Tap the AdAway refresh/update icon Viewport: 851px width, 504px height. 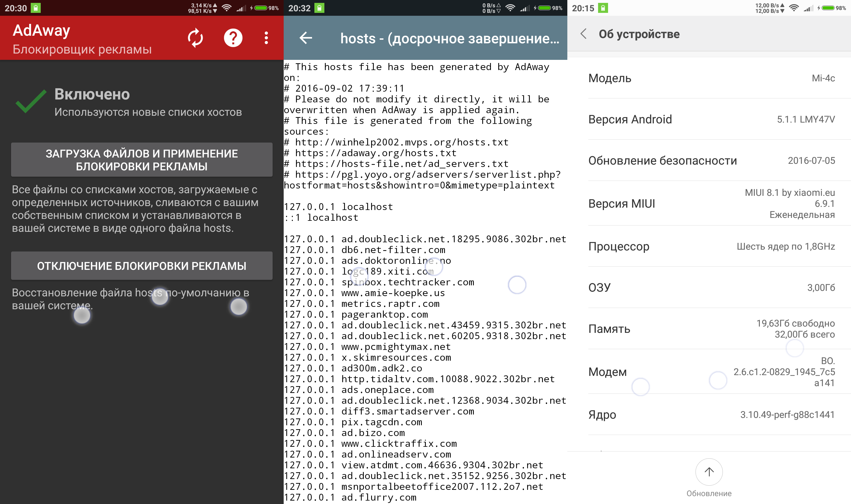[195, 38]
